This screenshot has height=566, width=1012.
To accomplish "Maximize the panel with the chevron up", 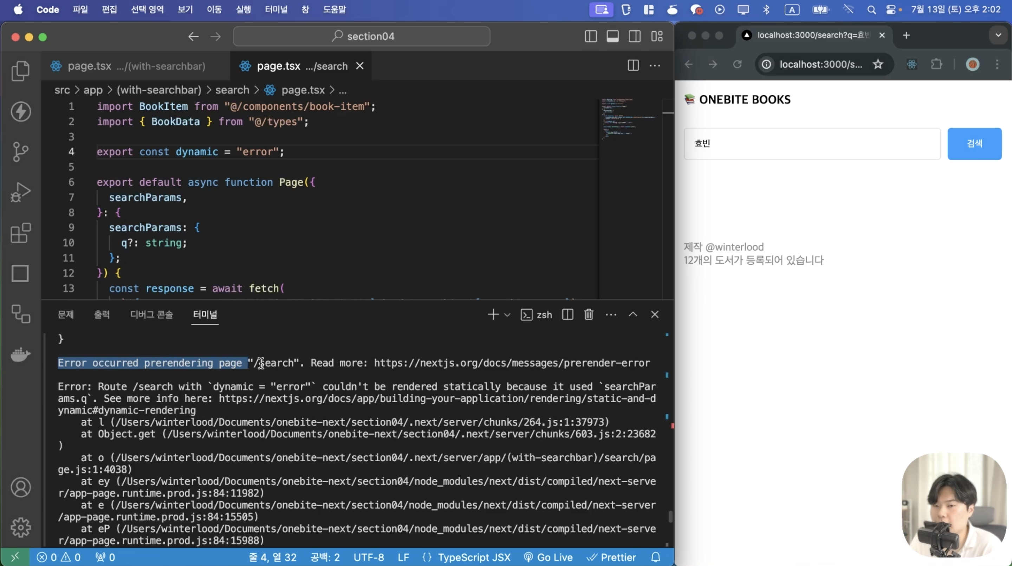I will pyautogui.click(x=633, y=314).
